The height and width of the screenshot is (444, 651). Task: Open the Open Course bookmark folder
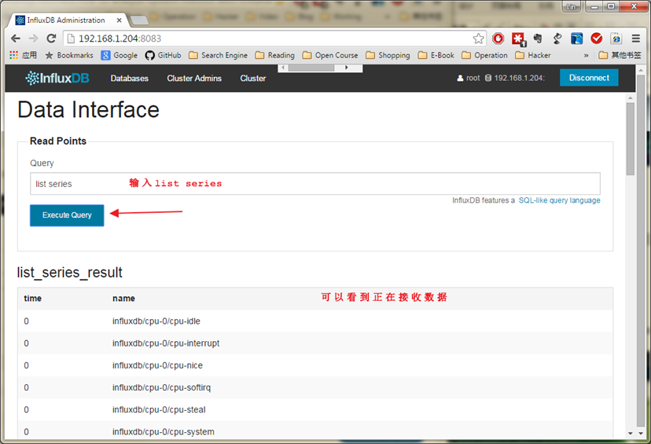tap(330, 55)
